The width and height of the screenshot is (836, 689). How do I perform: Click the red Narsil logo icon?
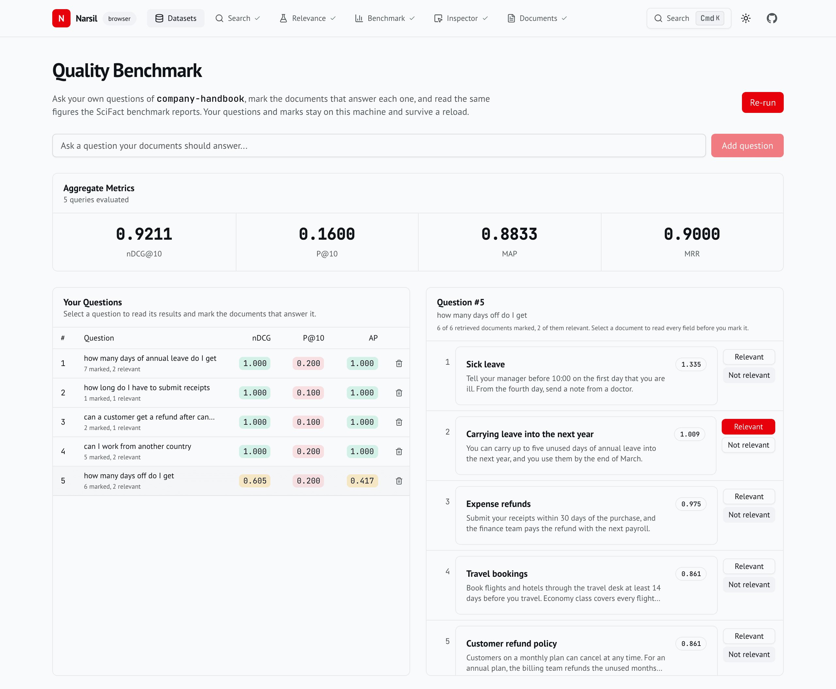[x=61, y=18]
